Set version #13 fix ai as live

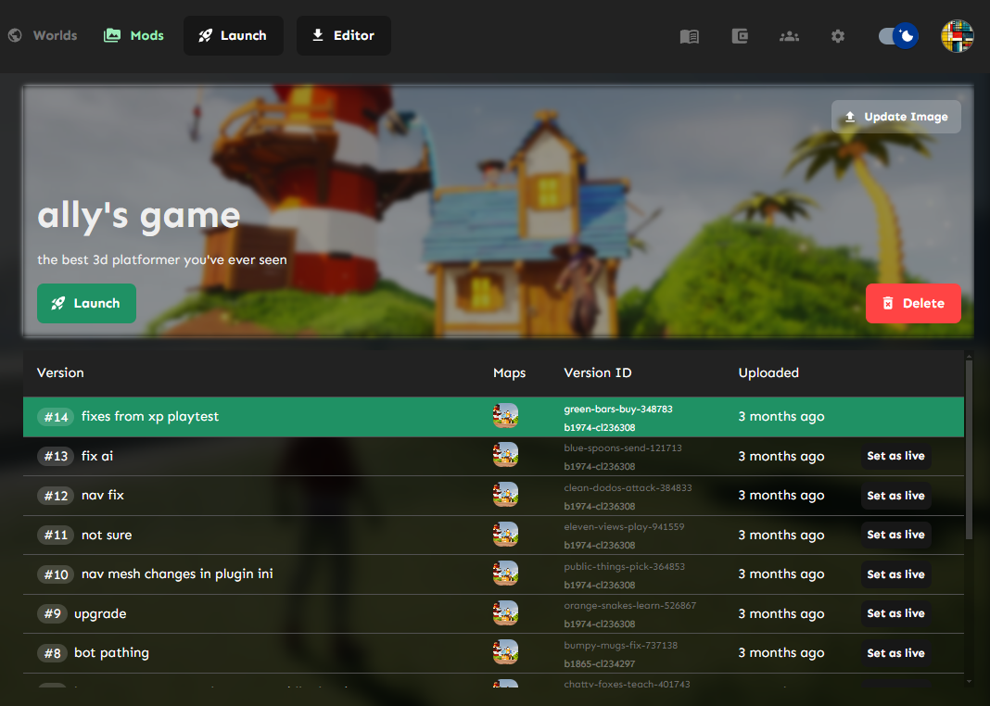895,456
